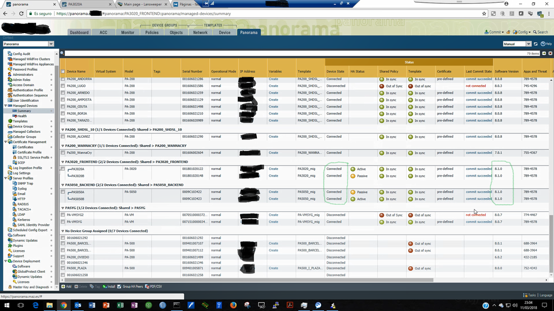
Task: Click the filter bar magnifier icon
Action: [62, 53]
